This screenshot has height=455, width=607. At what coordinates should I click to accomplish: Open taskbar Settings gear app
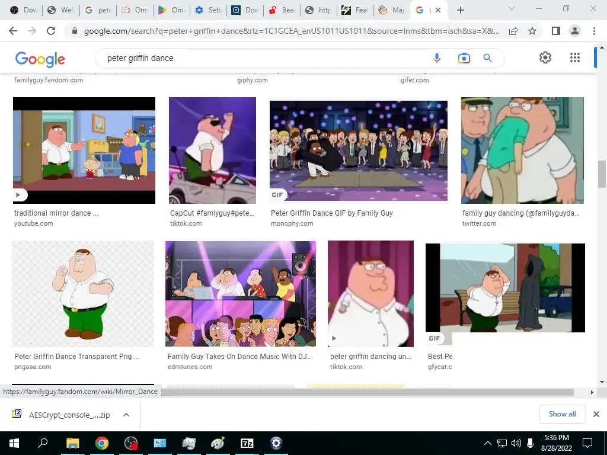coord(276,443)
